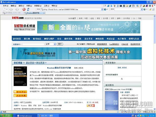Click the 购买 buy button
The height and width of the screenshot is (117, 156).
91,106
